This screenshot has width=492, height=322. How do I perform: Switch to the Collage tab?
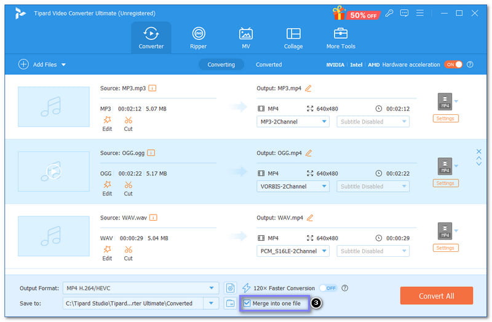293,38
